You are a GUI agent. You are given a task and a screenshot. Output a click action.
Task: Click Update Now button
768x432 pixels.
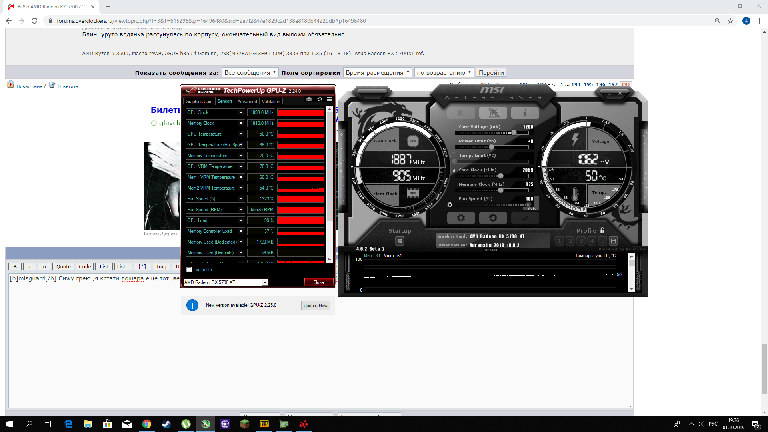click(315, 306)
